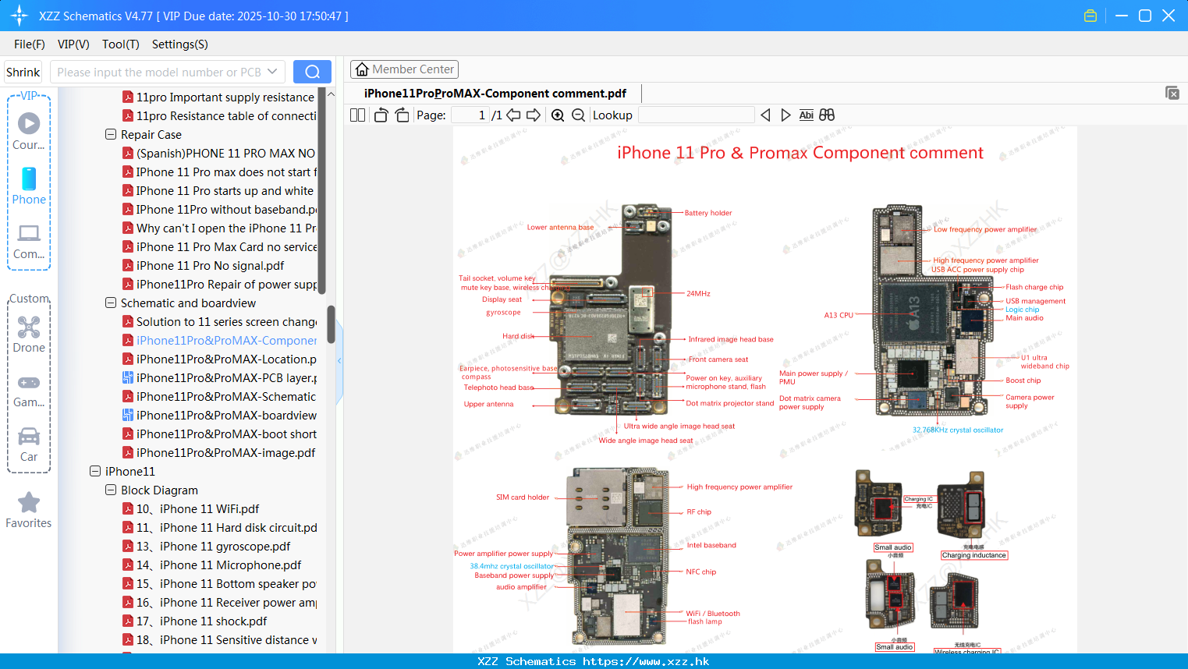Collapse Schematic and boardview folder
The width and height of the screenshot is (1188, 669).
(111, 303)
